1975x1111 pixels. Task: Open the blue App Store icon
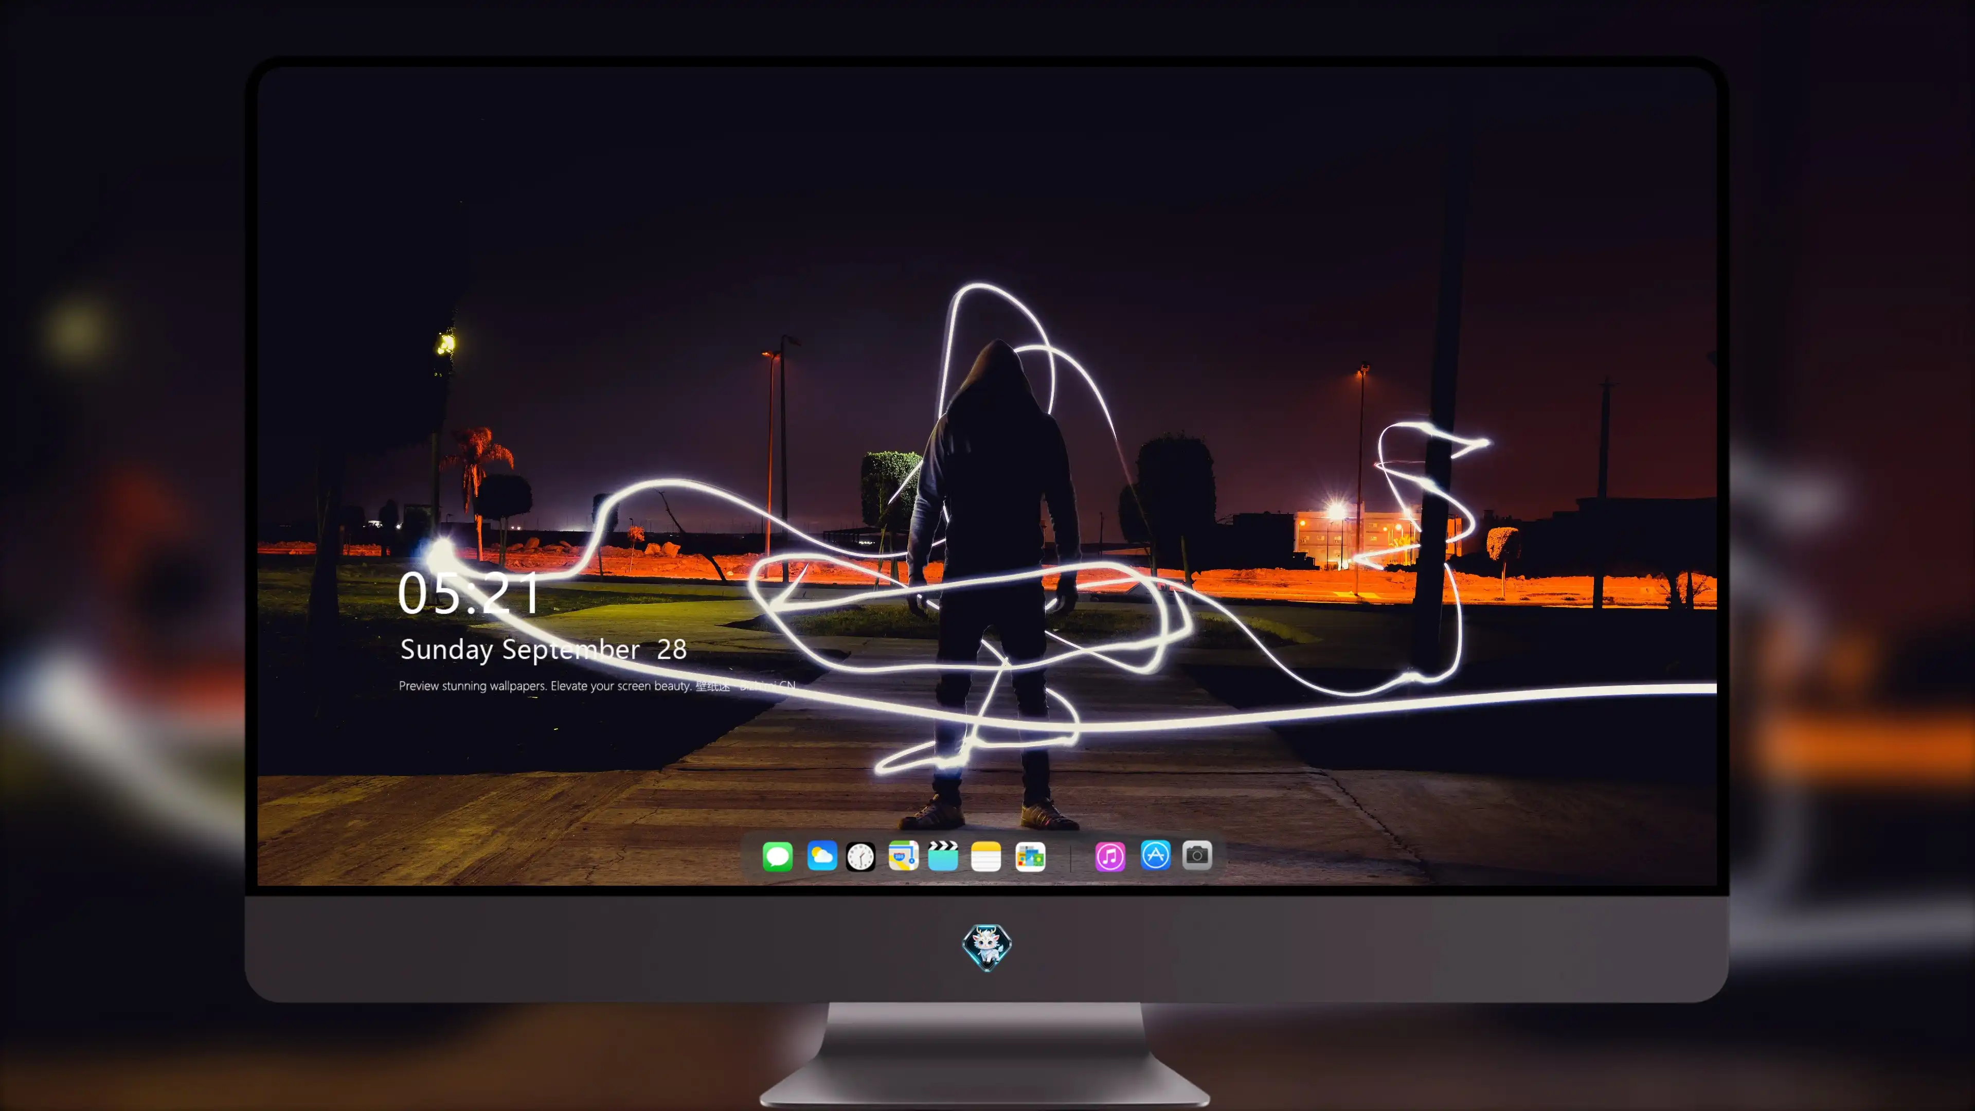(1155, 855)
